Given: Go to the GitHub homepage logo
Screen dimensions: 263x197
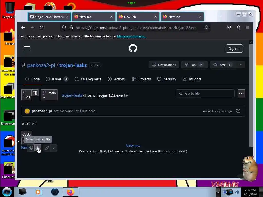Looking at the screenshot, I should point(133,48).
